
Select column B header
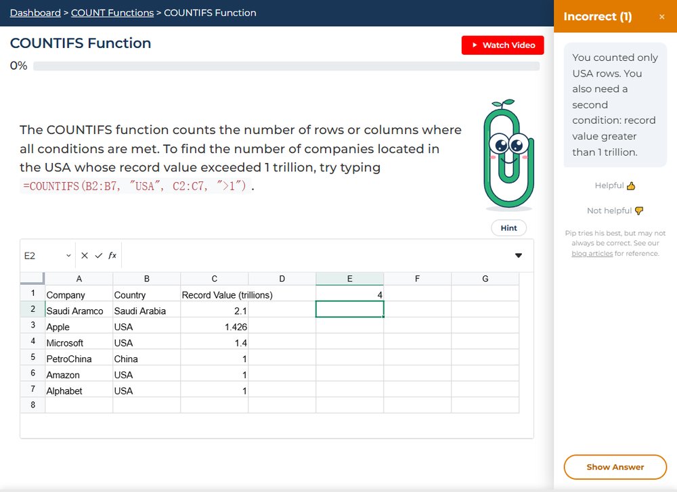pos(147,279)
